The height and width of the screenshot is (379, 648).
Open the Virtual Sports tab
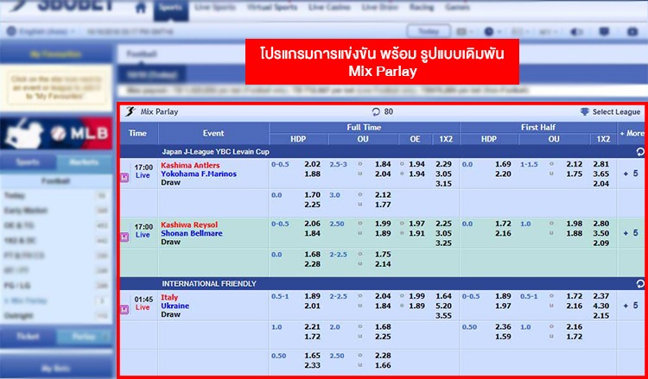[272, 8]
